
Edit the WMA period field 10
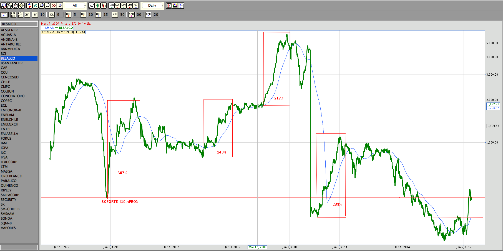(42, 15)
